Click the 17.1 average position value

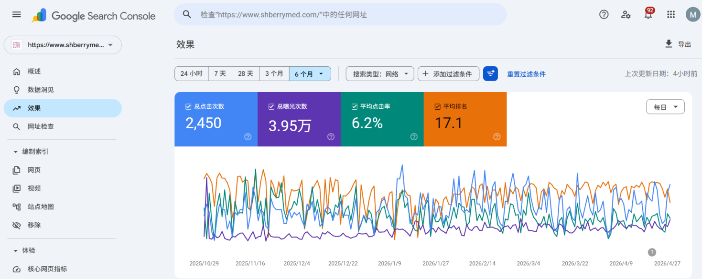449,123
